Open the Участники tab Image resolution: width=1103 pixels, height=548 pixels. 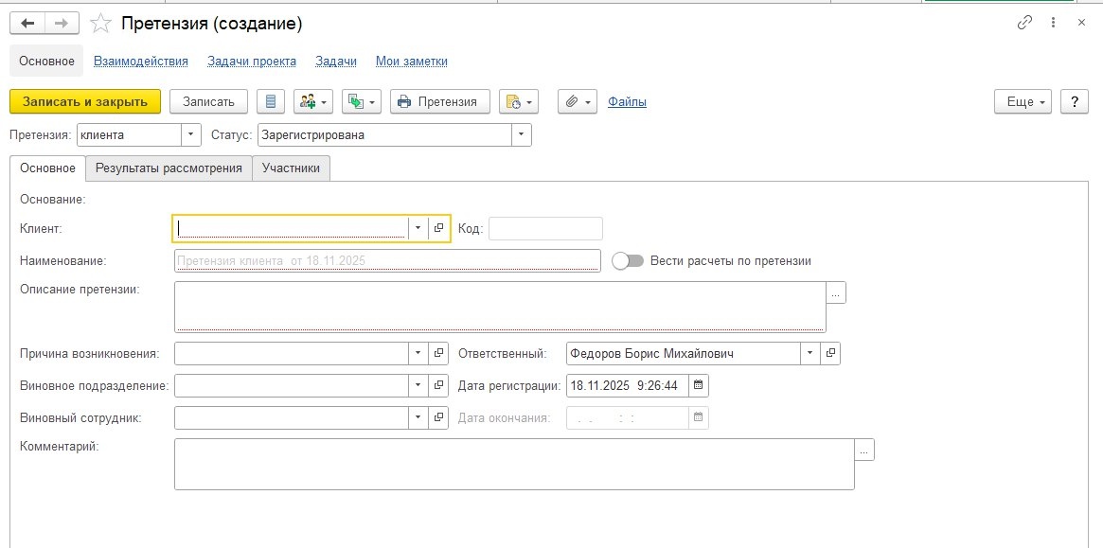click(x=291, y=168)
